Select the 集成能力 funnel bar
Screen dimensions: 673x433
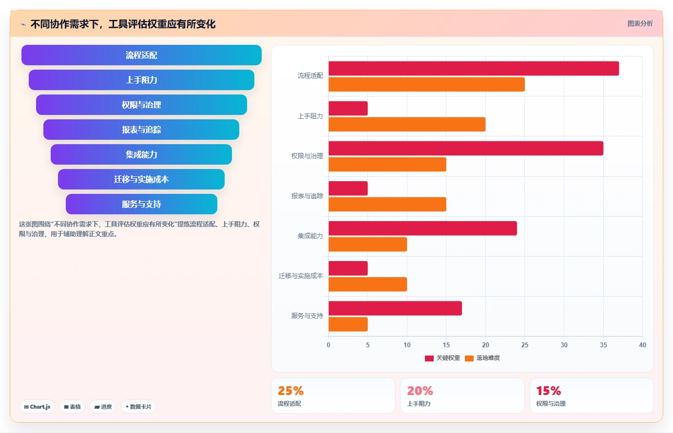point(141,154)
